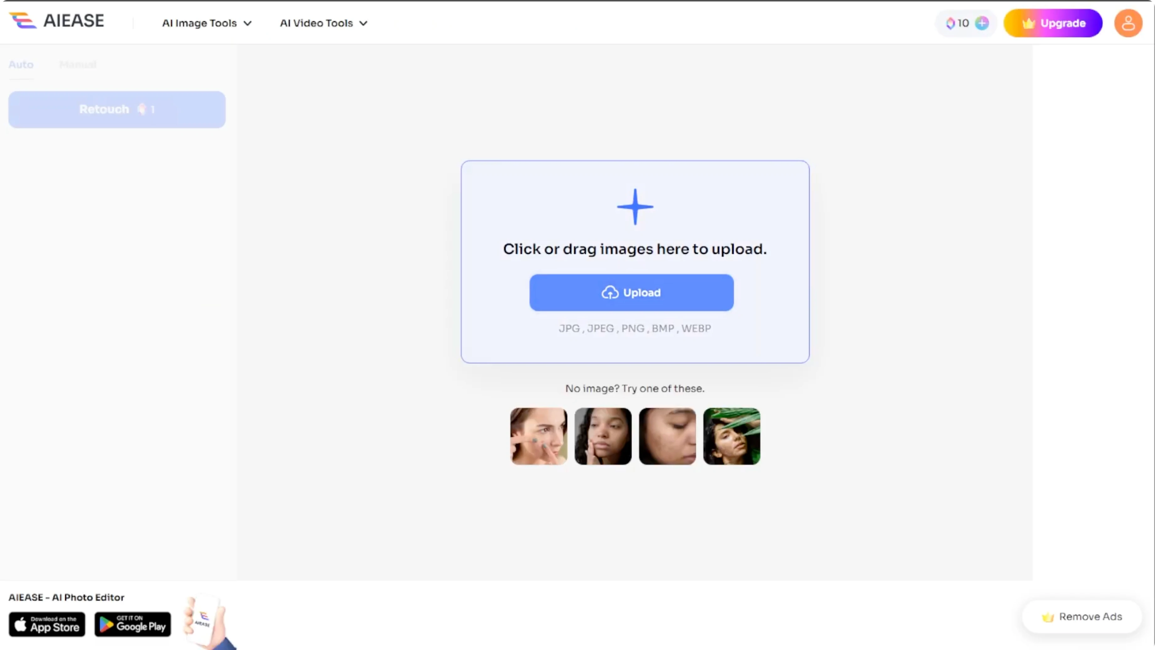The image size is (1155, 650).
Task: Click the crown icon on the Upgrade button
Action: click(x=1029, y=23)
